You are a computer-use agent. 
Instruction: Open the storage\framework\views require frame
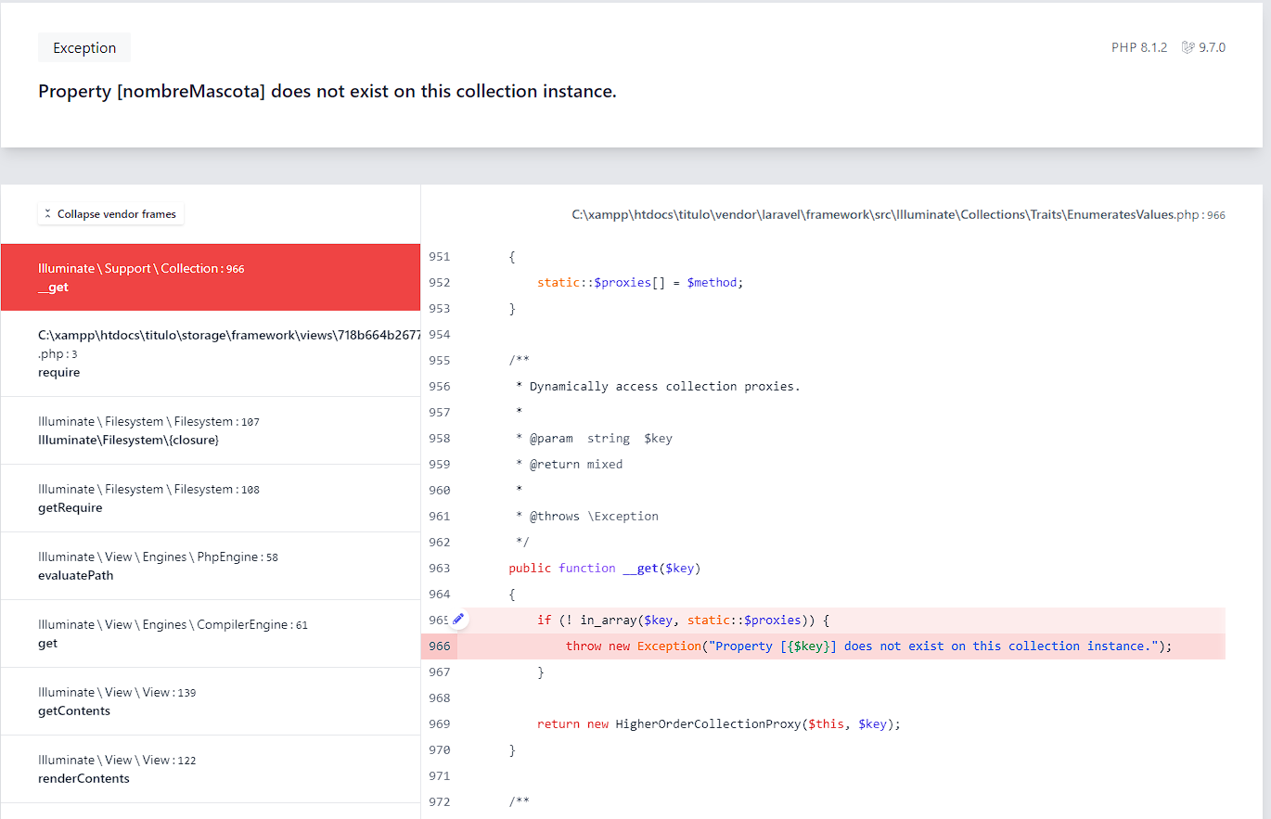click(x=211, y=353)
